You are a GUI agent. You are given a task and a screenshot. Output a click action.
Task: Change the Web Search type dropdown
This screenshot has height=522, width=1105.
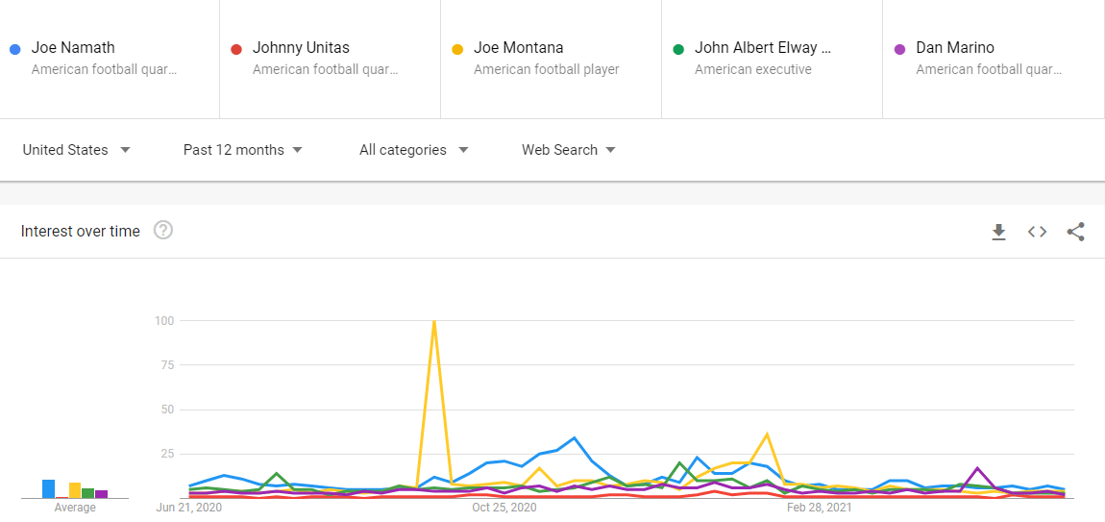[x=569, y=150]
